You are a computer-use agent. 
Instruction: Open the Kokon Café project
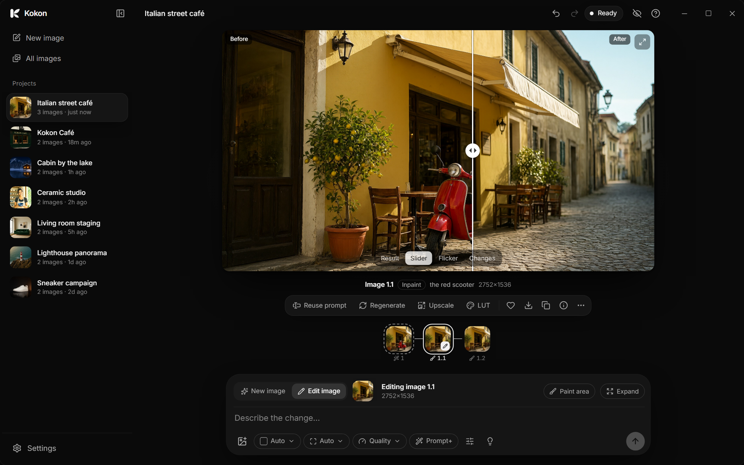[x=67, y=137]
